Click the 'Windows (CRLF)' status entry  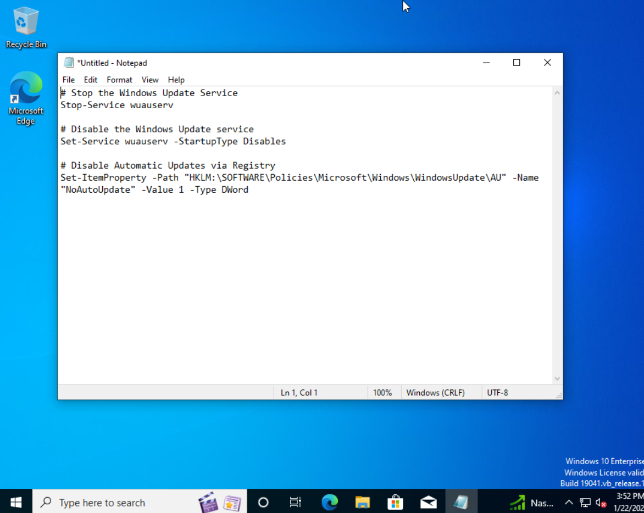[435, 393]
